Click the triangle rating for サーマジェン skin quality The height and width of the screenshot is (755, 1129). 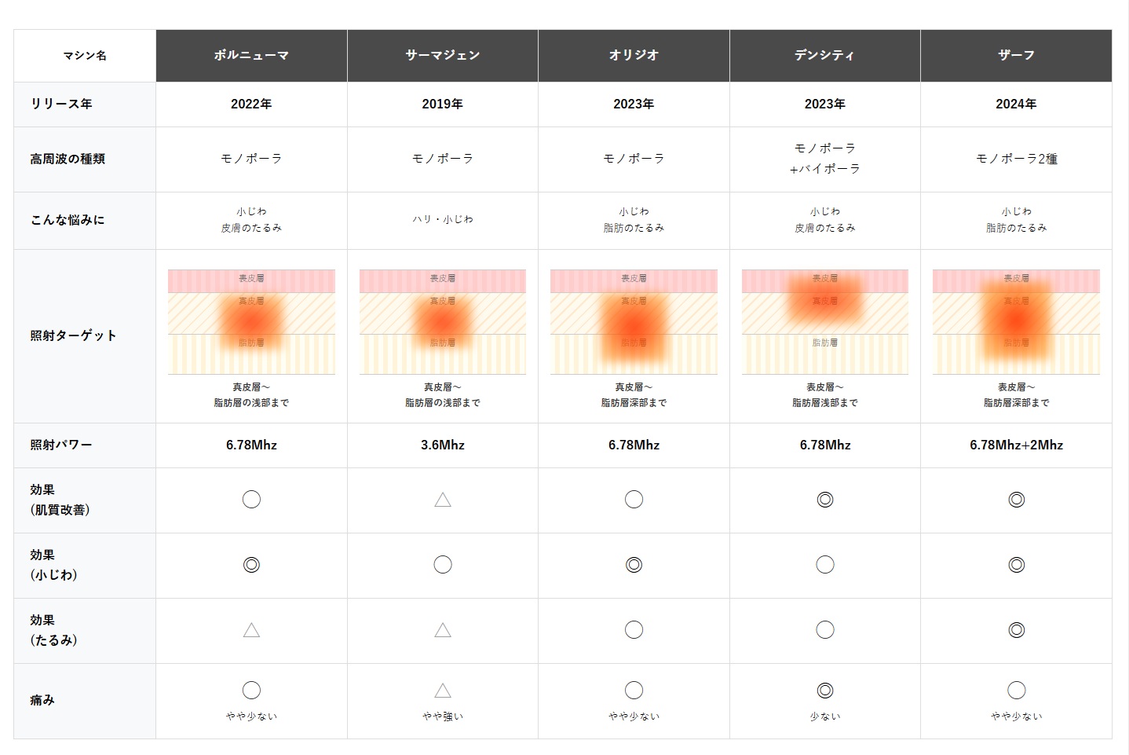(443, 500)
